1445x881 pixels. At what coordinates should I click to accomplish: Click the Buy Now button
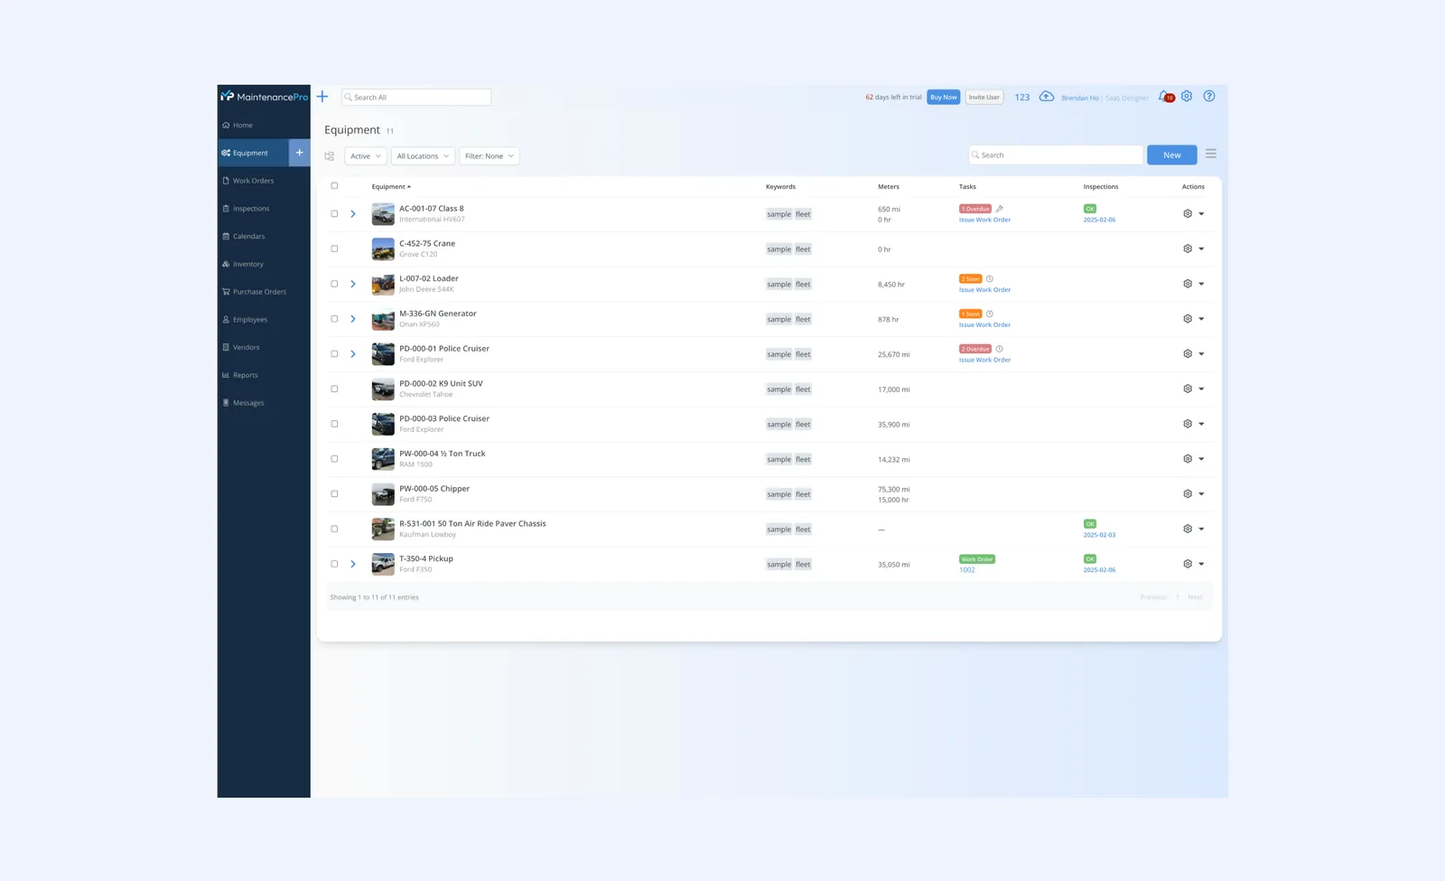click(x=944, y=97)
